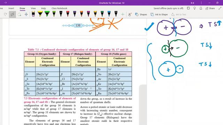Click Saved offline sync status
This screenshot has height=125, width=223.
(168, 8)
